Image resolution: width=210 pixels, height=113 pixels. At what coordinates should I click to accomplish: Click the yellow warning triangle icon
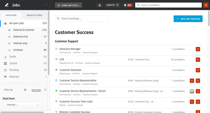[x=99, y=5]
